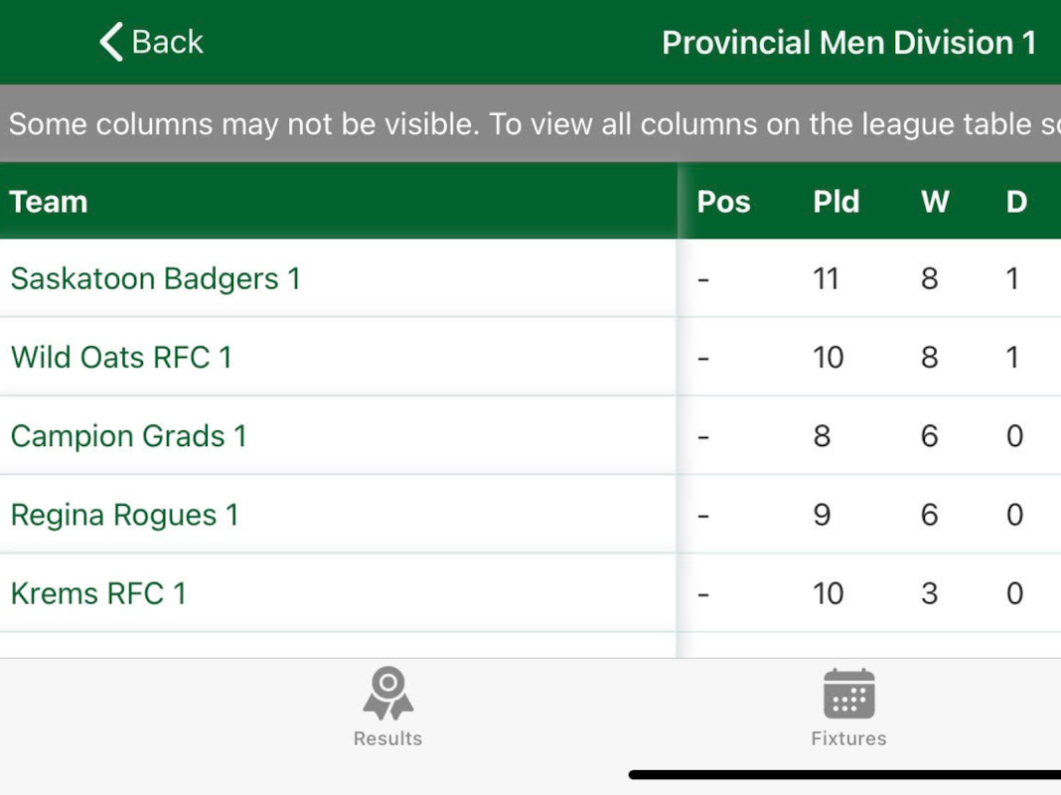
Task: Go Back to the previous screen
Action: click(152, 43)
